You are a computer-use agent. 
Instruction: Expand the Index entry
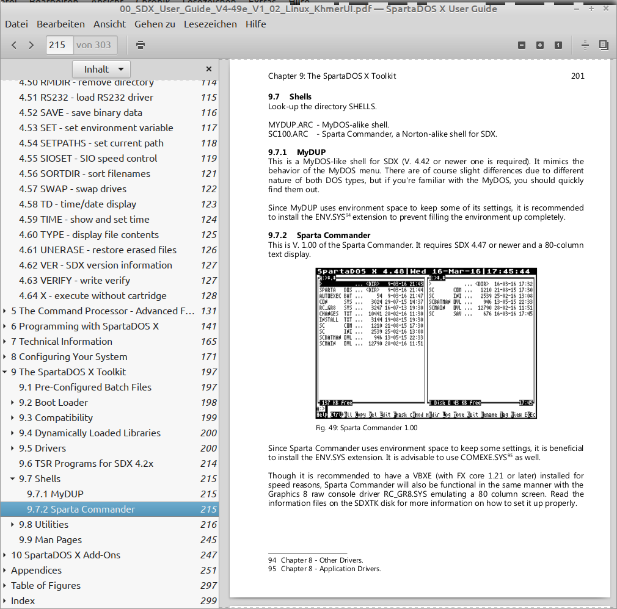pyautogui.click(x=4, y=601)
